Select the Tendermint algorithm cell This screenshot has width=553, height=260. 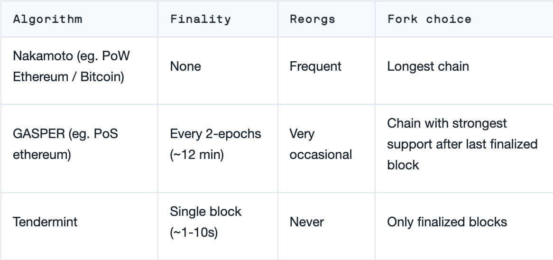coord(46,222)
